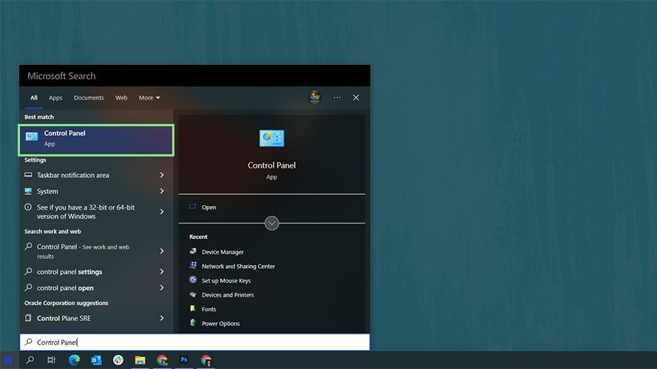The height and width of the screenshot is (369, 657).
Task: Click the search text field
Action: [x=195, y=342]
